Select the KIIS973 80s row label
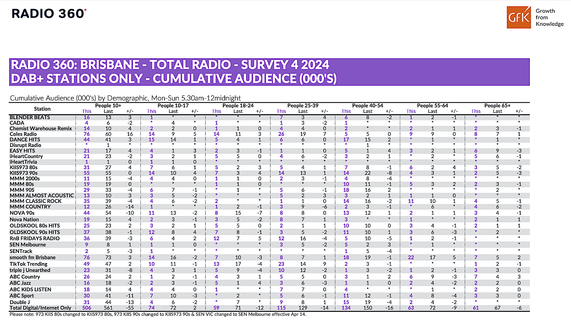 (24, 167)
